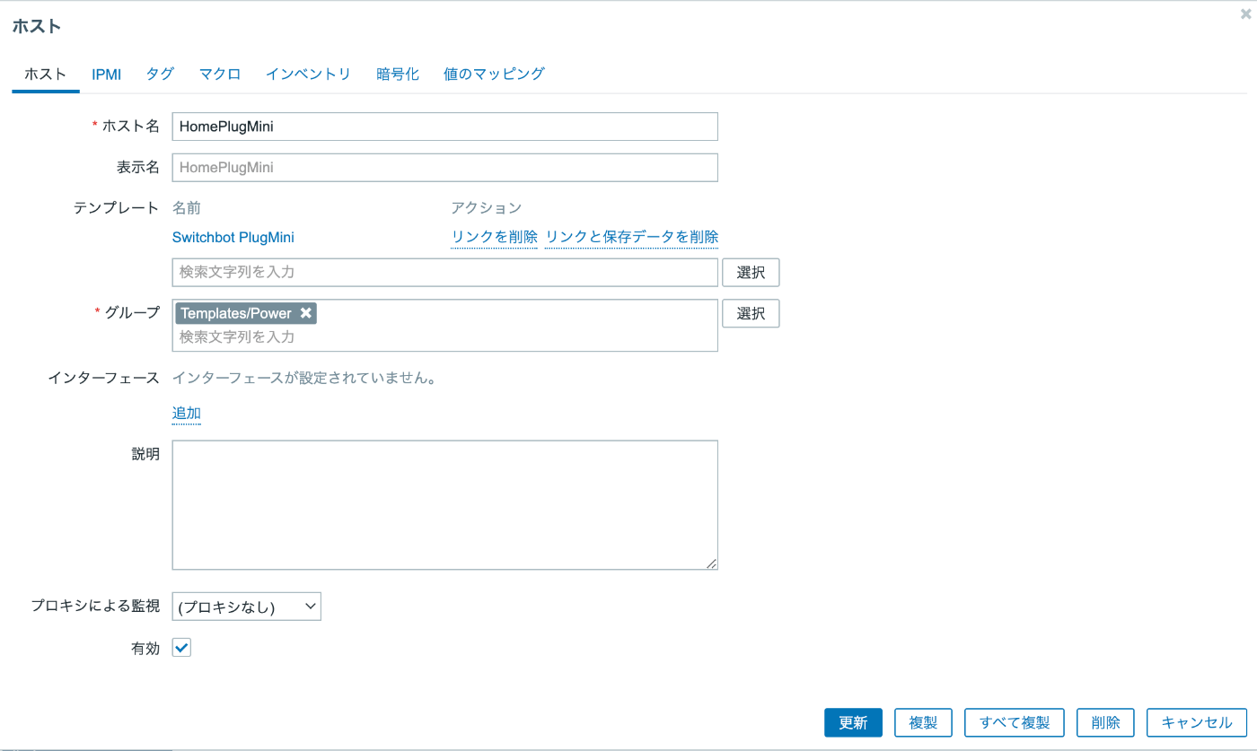Image resolution: width=1257 pixels, height=751 pixels.
Task: Switch to the ホスト tab
Action: [46, 74]
